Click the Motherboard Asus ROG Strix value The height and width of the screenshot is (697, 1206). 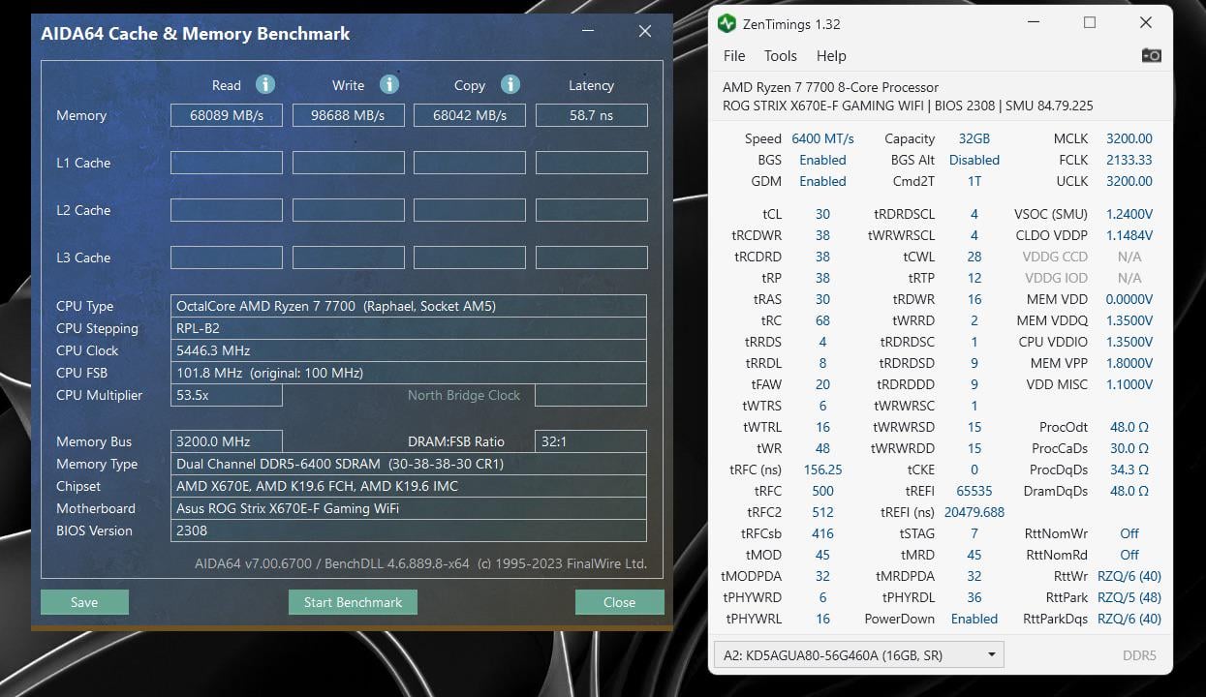408,508
